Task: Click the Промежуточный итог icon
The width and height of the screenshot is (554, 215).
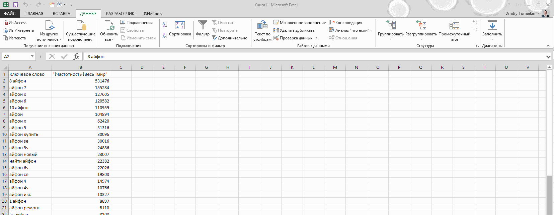Action: pos(454,25)
